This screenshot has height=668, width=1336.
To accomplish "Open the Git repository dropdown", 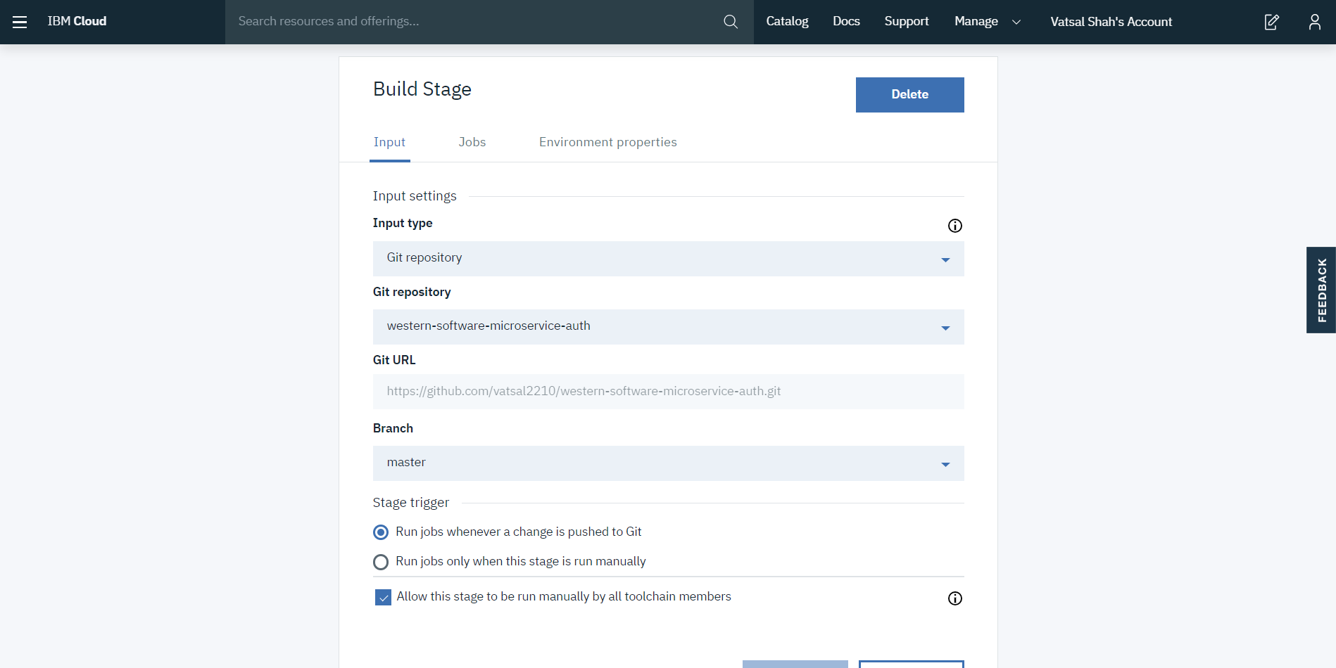I will pos(668,326).
